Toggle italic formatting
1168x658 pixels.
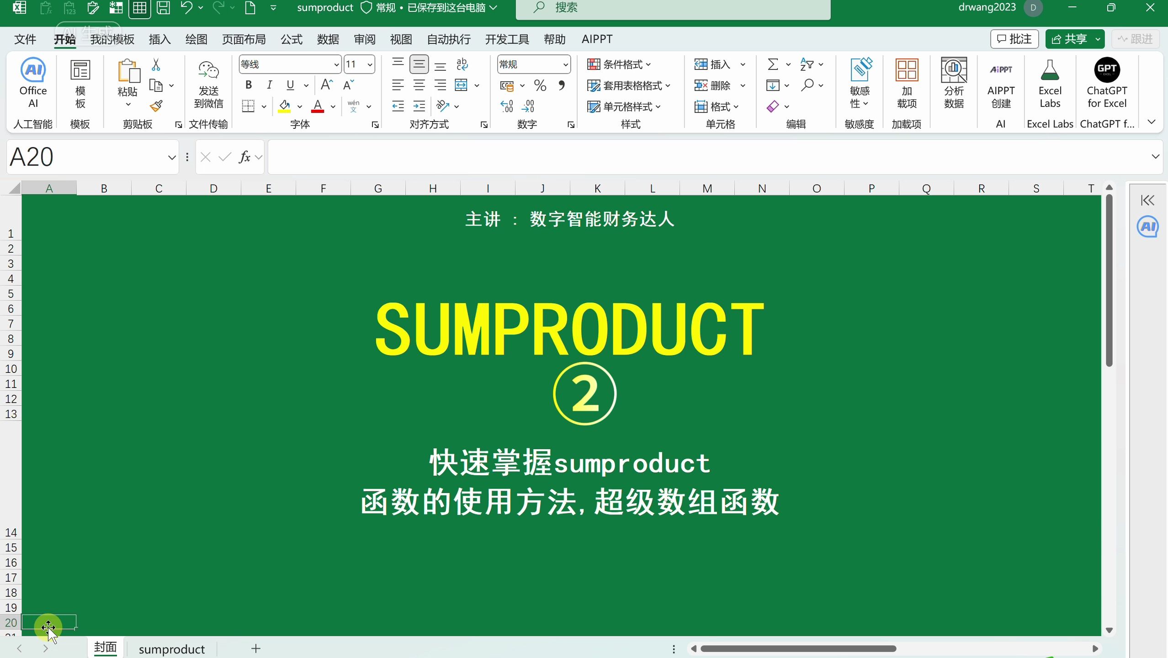point(269,85)
